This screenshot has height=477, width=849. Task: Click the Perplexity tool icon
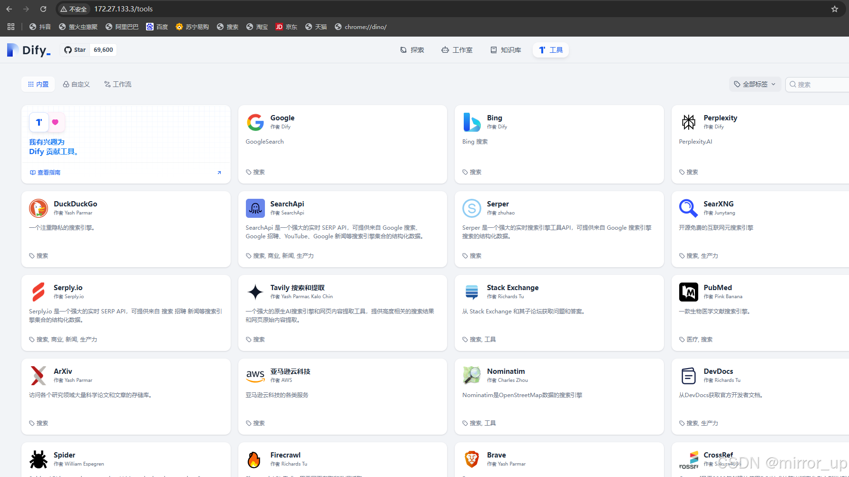[688, 122]
